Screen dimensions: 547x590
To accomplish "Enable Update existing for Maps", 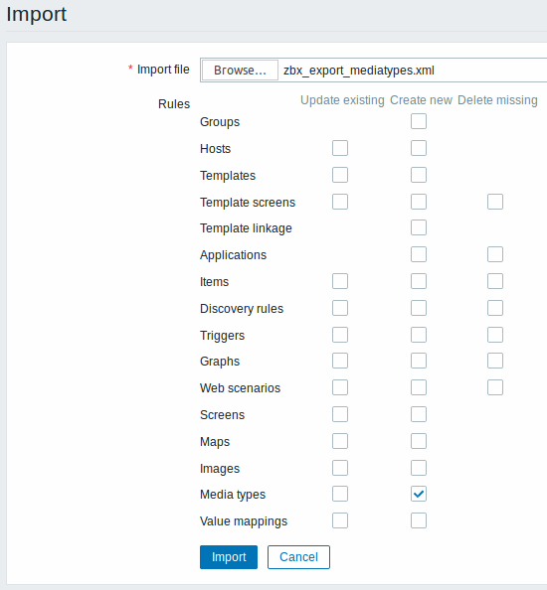I will (x=340, y=441).
